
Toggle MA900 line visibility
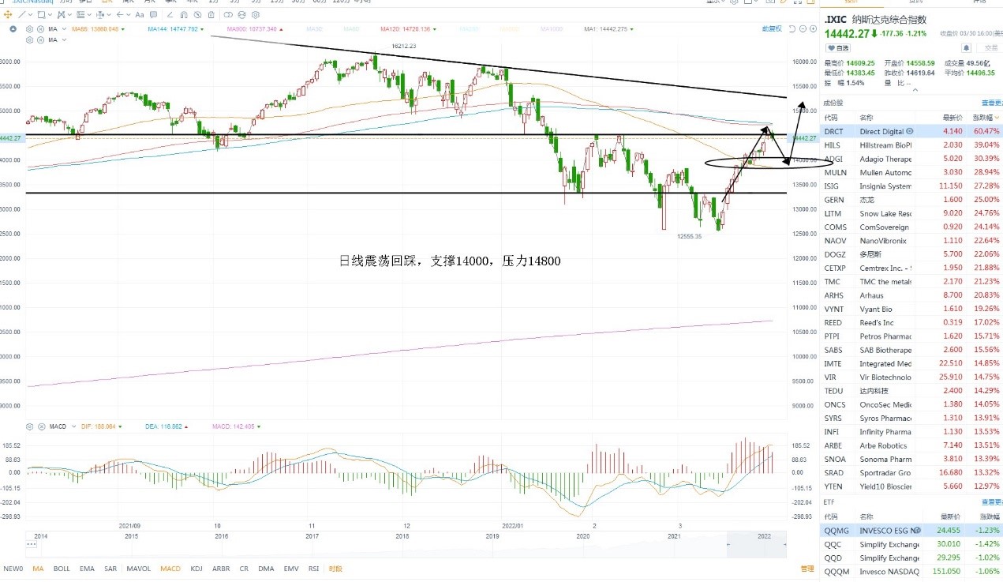[254, 29]
